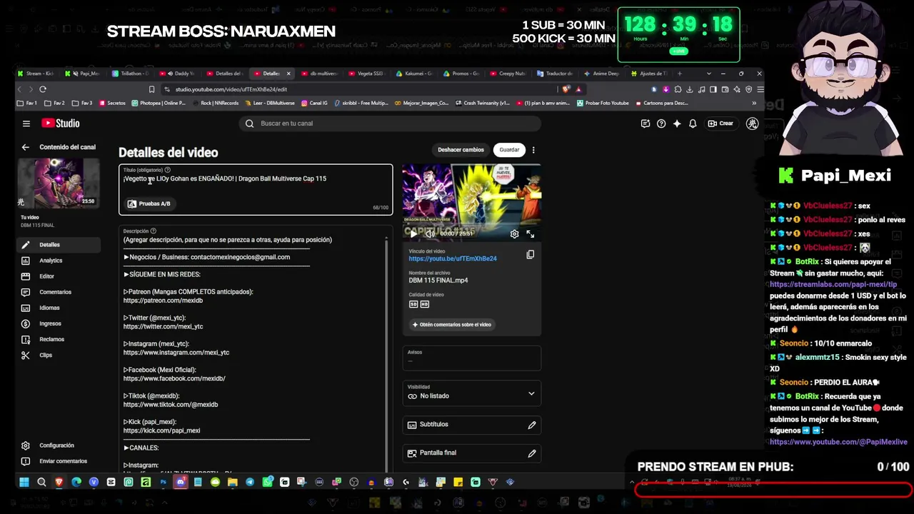914x514 pixels.
Task: Open the Windows Start menu
Action: 24,483
